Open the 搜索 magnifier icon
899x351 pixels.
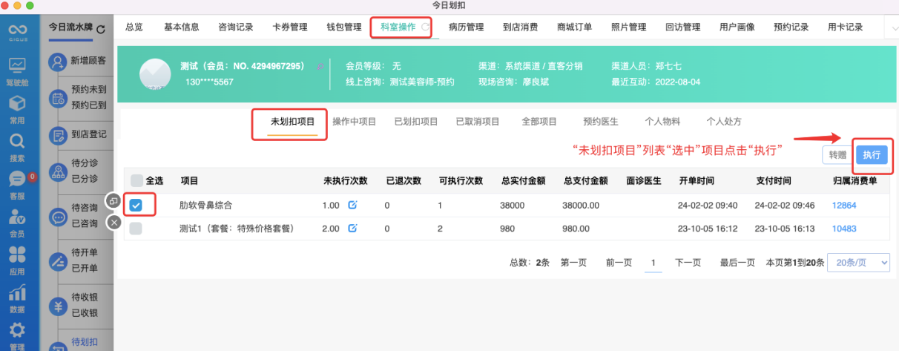(17, 142)
